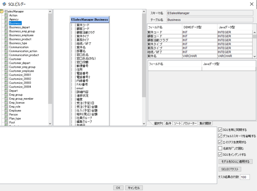The width and height of the screenshot is (257, 191).
Task: Click the Communication table icon
Action: pyautogui.click(x=7, y=47)
